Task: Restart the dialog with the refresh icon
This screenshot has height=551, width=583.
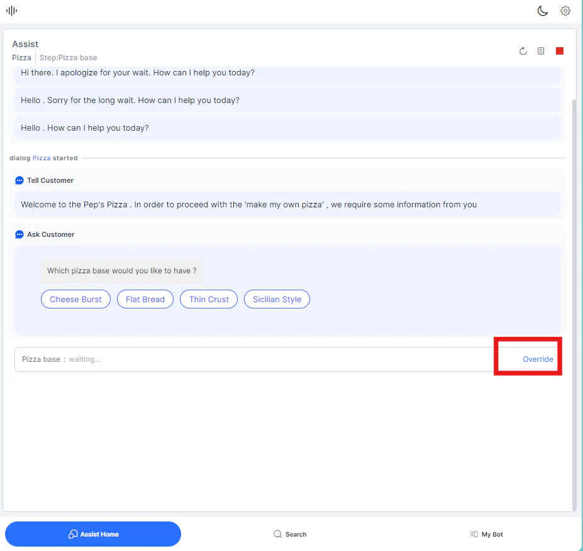Action: click(x=523, y=51)
